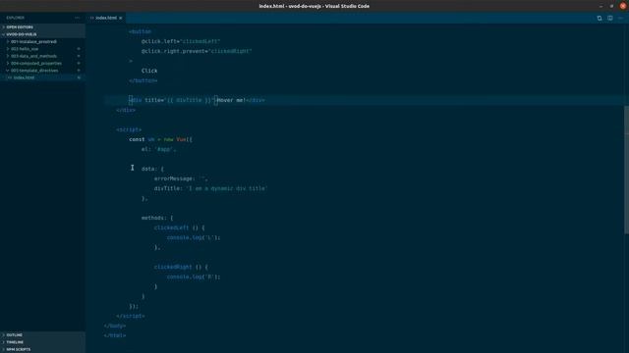Open editor More Actions ellipsis
This screenshot has height=353, width=629.
620,18
